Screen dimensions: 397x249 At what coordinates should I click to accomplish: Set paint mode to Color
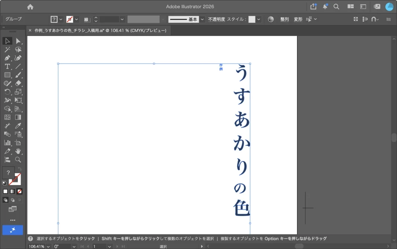tap(5, 191)
